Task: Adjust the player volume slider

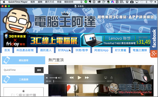Action: 53,78
